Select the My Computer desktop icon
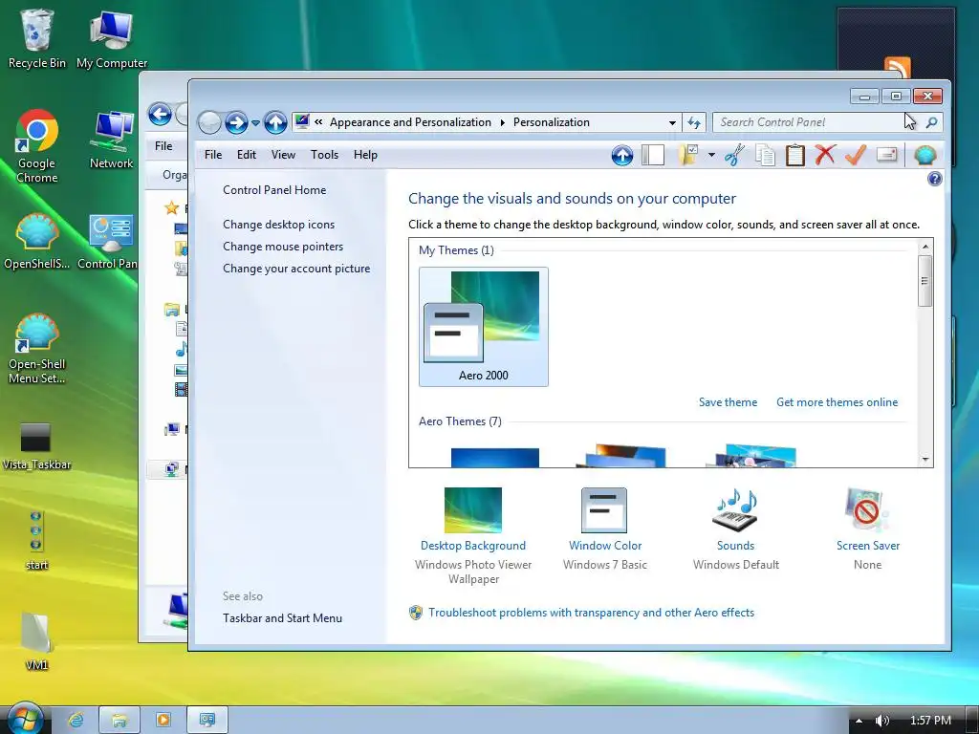The height and width of the screenshot is (734, 979). [x=112, y=38]
